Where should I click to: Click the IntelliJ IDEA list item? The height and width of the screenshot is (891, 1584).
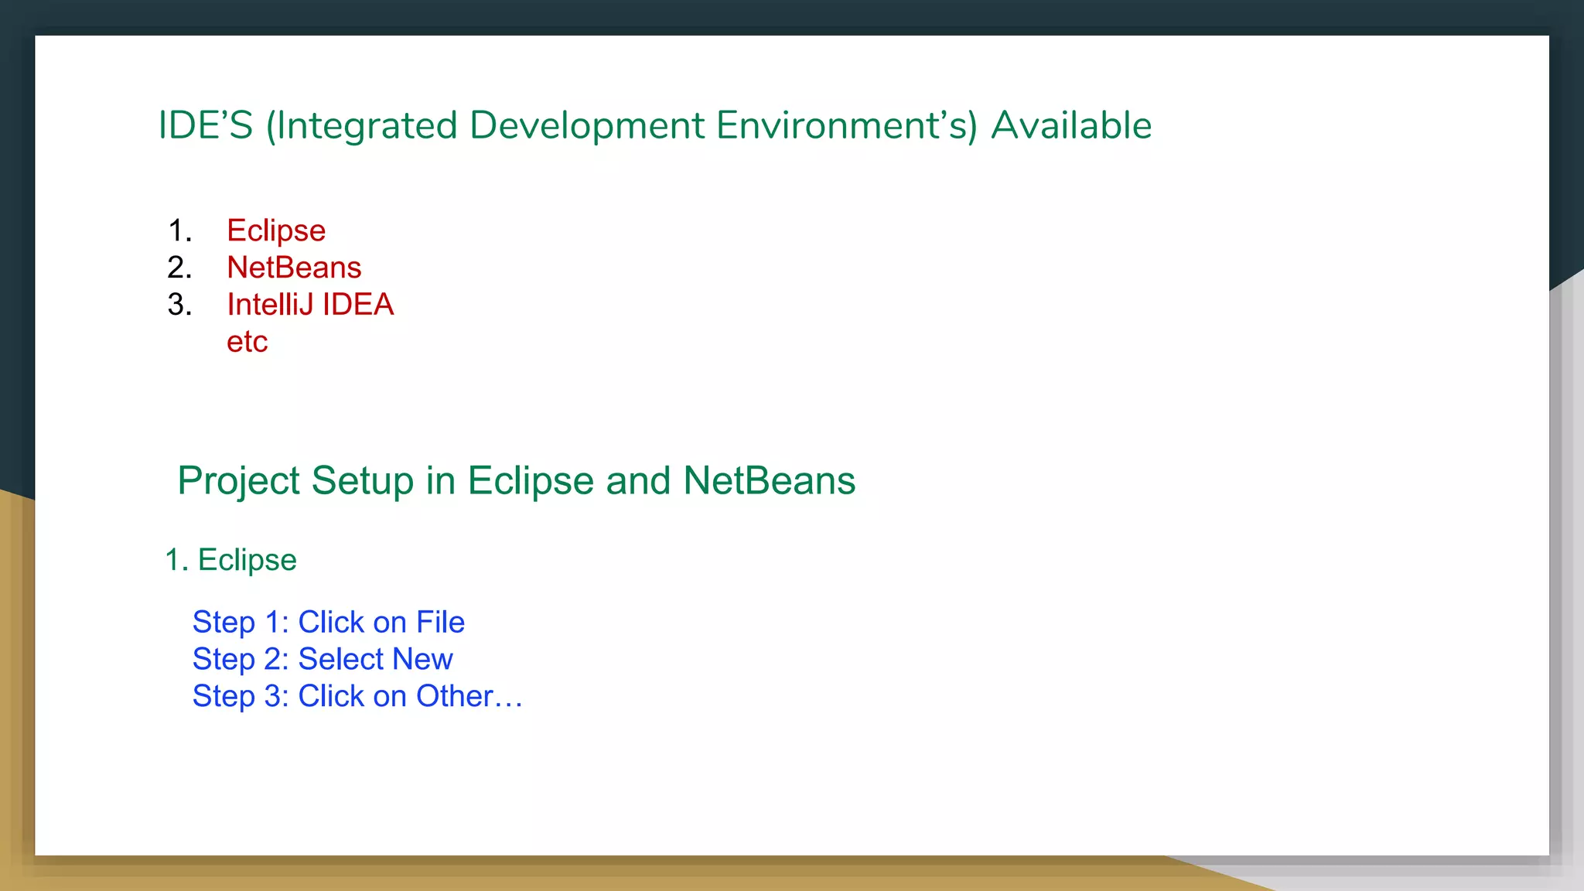[310, 305]
